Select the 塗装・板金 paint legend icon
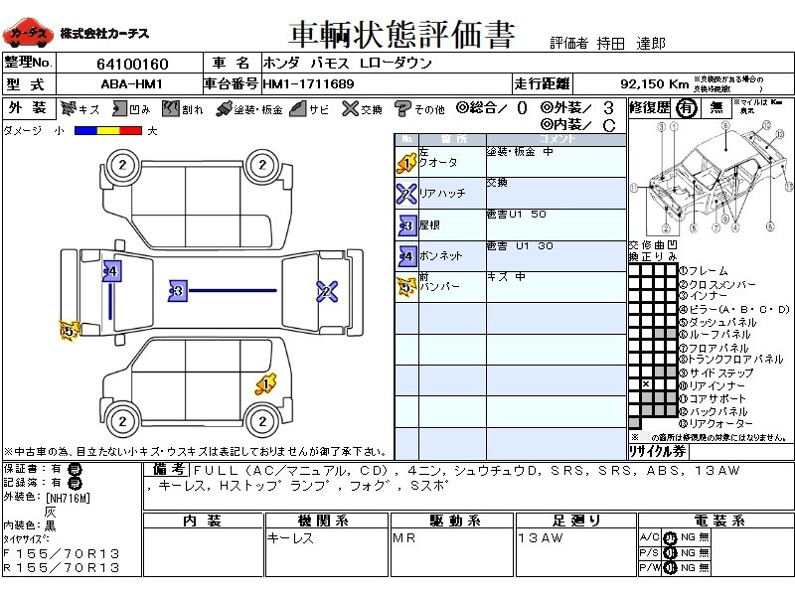Viewport: 795px width, 596px height. (x=225, y=109)
